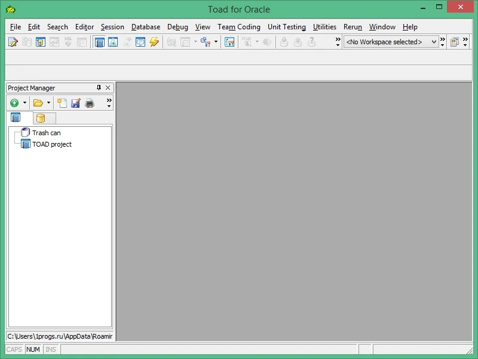Open the dropdown beside the greyed layout icon
The image size is (478, 359).
coord(195,41)
